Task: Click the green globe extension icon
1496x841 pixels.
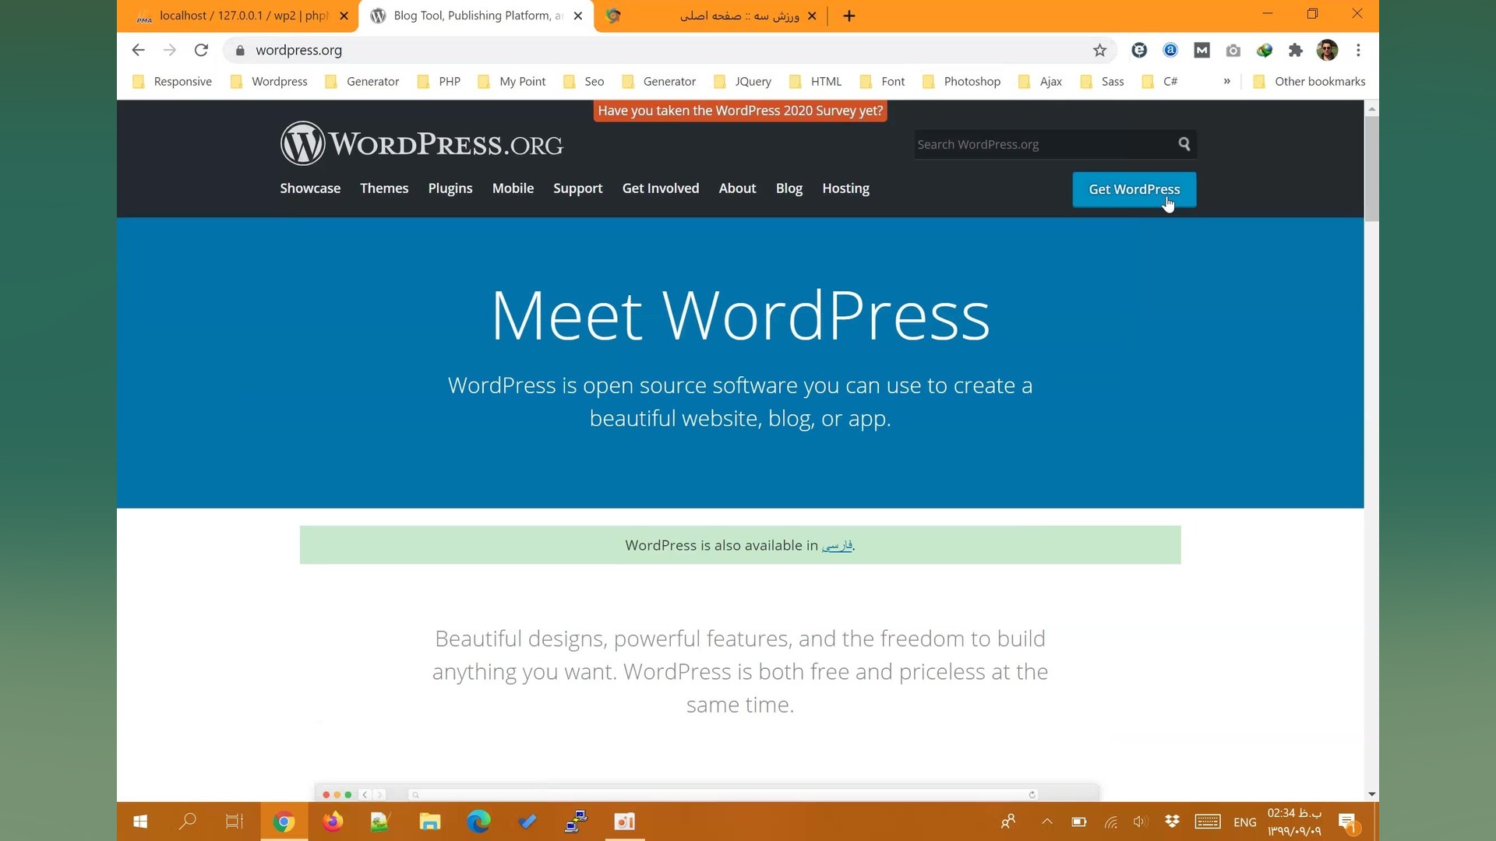Action: 1264,51
